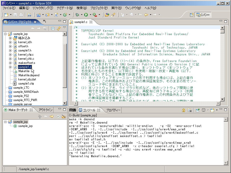
Task: Expand the kernel_cfg.c tree node
Action: tap(10, 55)
